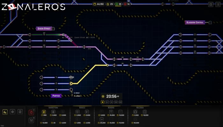
Task: Click Queen Street platform 3 marker
Action: 44,47
